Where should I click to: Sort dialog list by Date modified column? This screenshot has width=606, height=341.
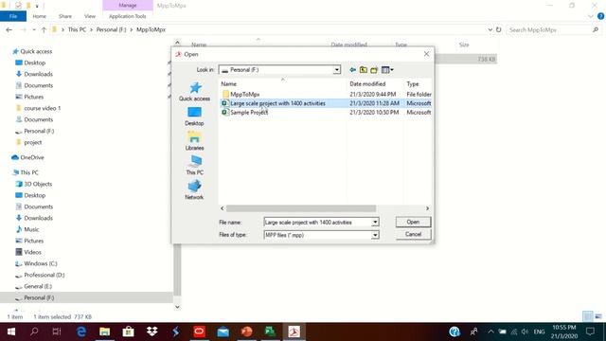click(x=367, y=84)
